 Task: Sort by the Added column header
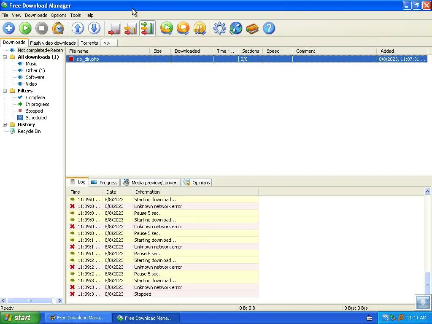(402, 51)
